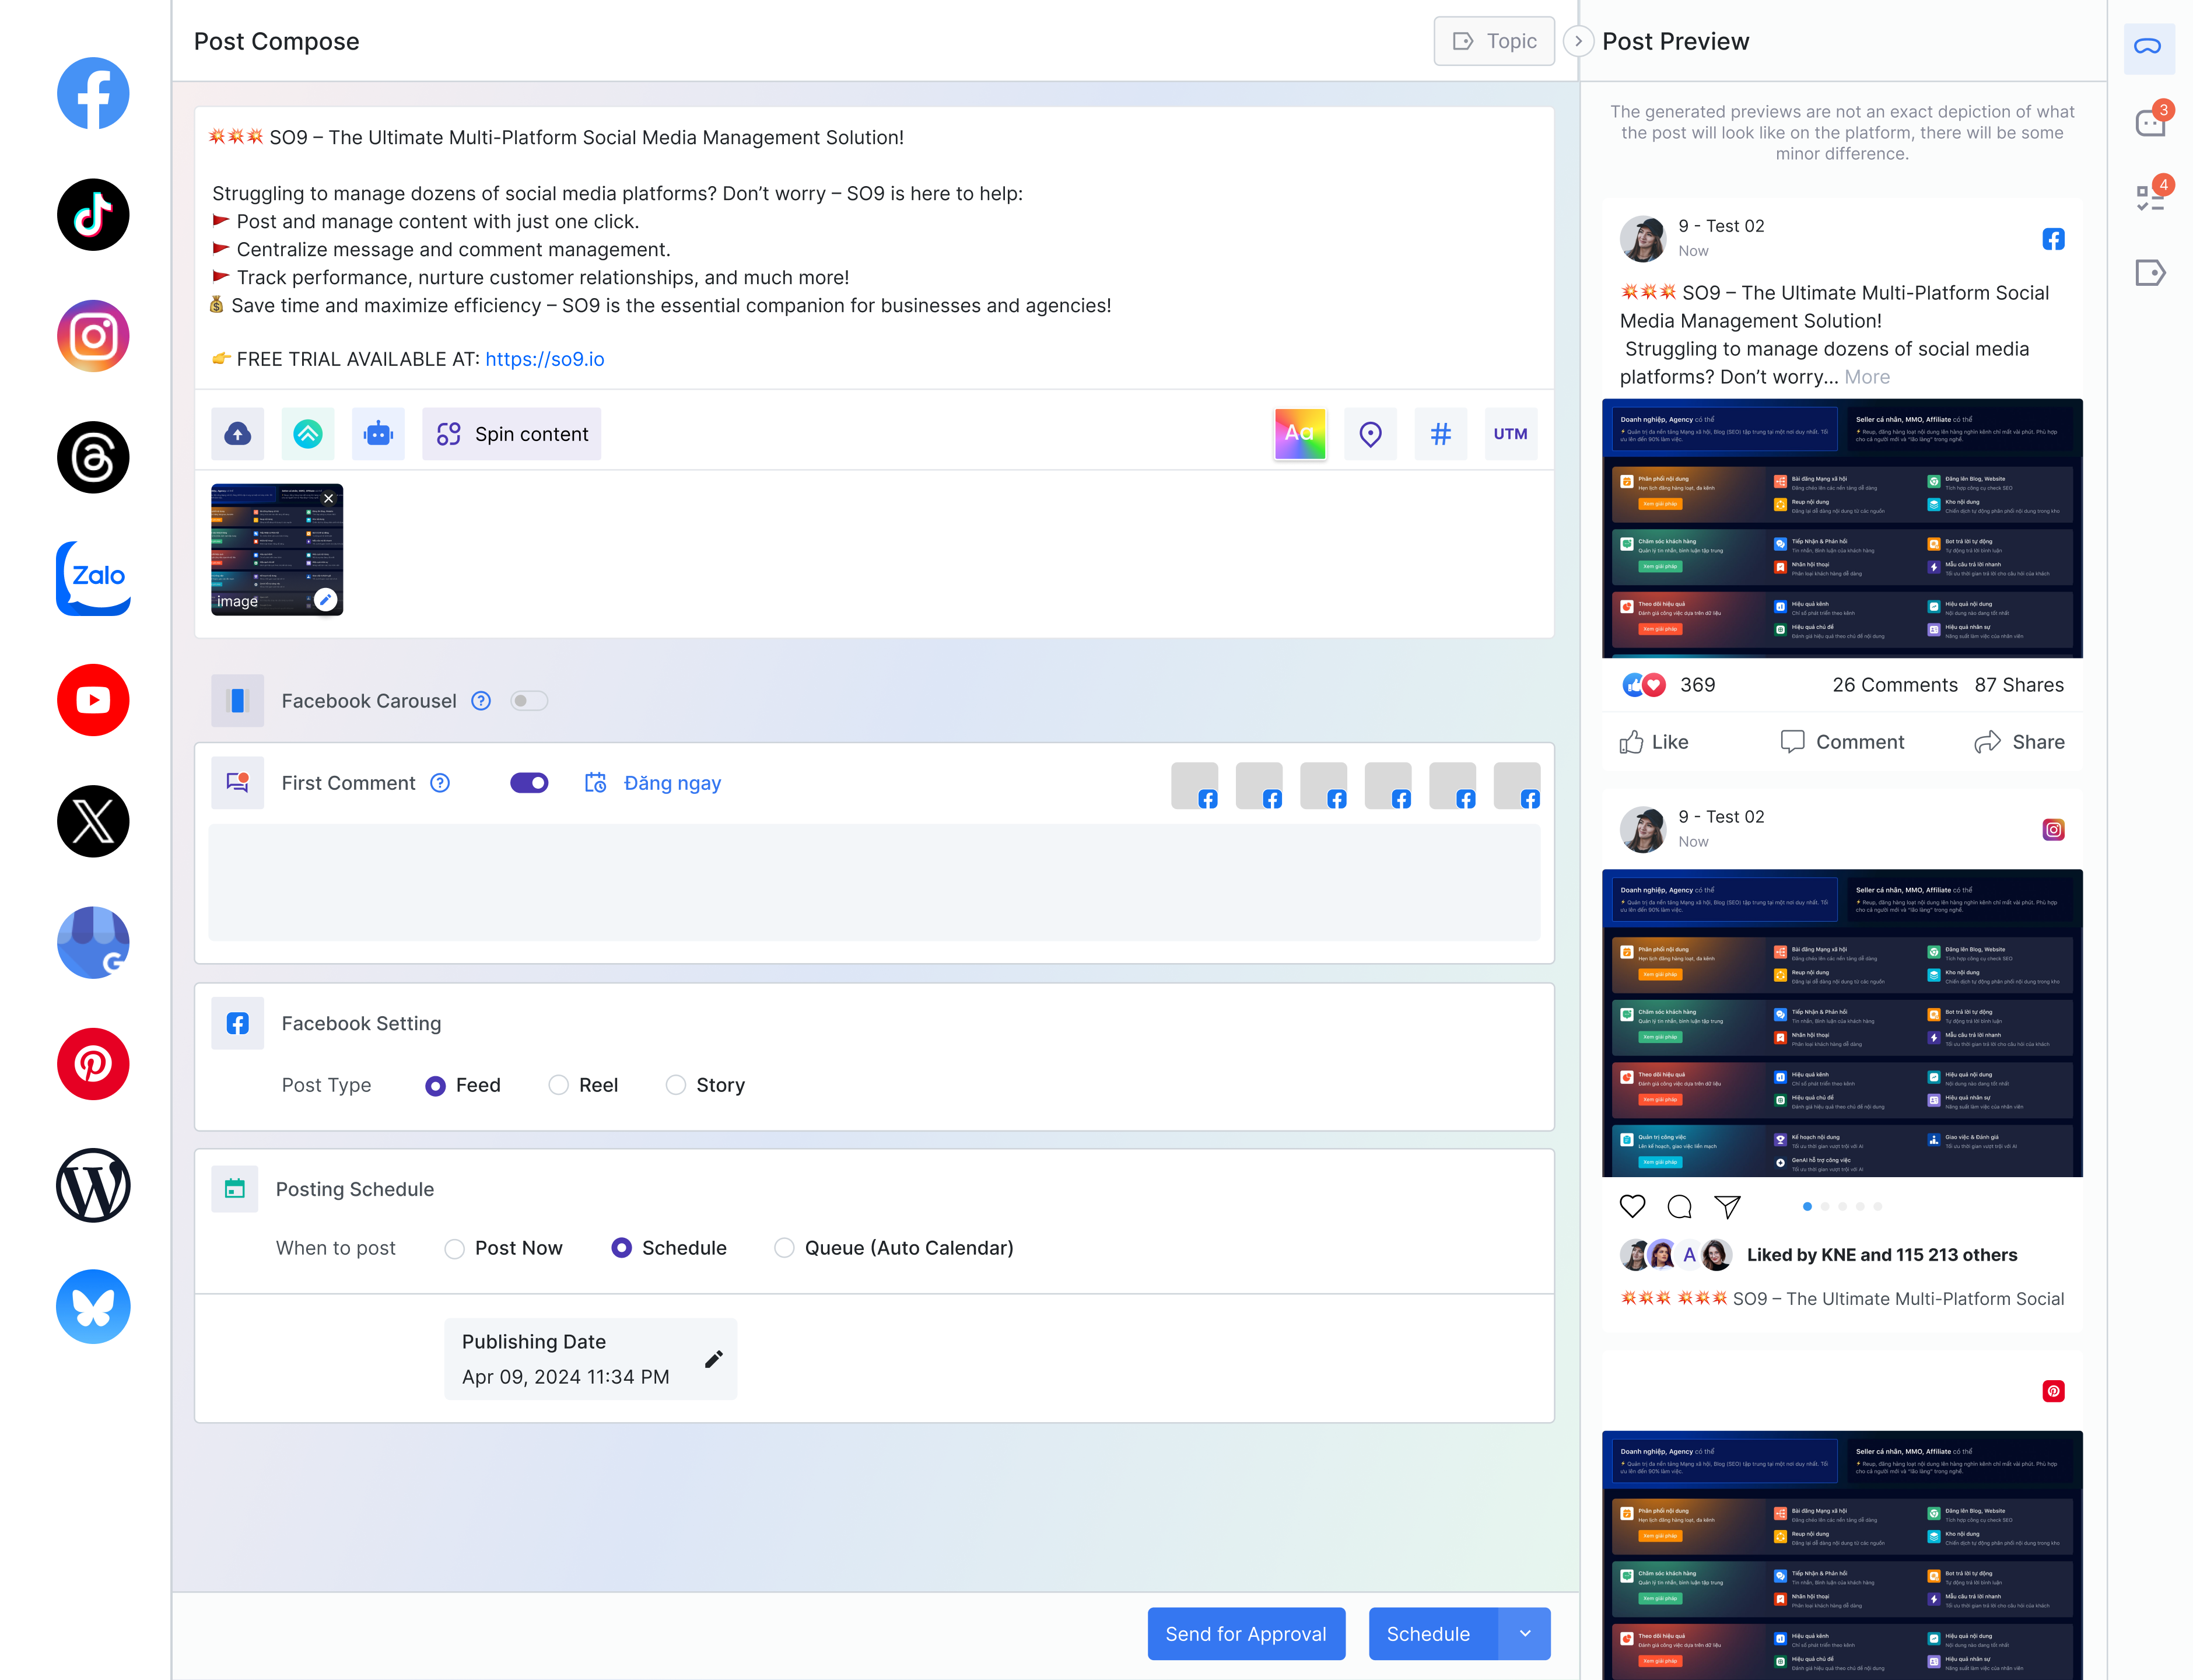Image resolution: width=2193 pixels, height=1680 pixels.
Task: Open the Aa text style gradient button
Action: coord(1300,434)
